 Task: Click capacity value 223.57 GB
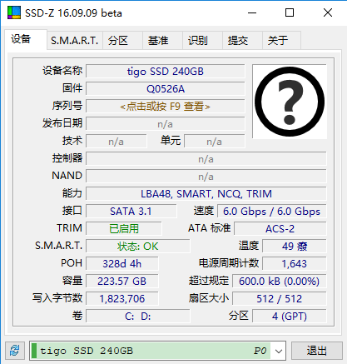coord(122,282)
